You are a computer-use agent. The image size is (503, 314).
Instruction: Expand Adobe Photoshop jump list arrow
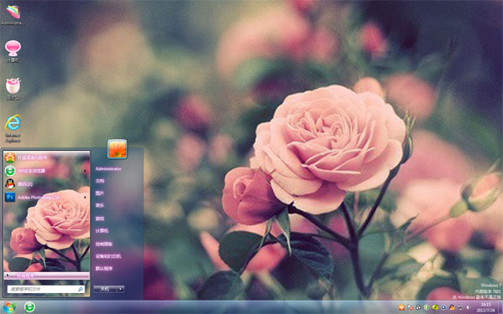(x=85, y=197)
